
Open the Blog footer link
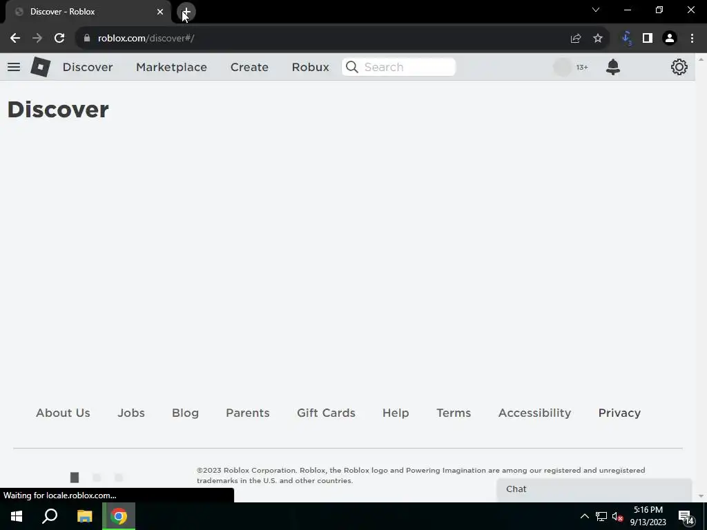[x=185, y=413]
